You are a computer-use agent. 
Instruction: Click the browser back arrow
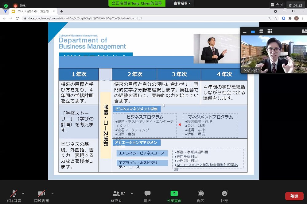[x=5, y=18]
